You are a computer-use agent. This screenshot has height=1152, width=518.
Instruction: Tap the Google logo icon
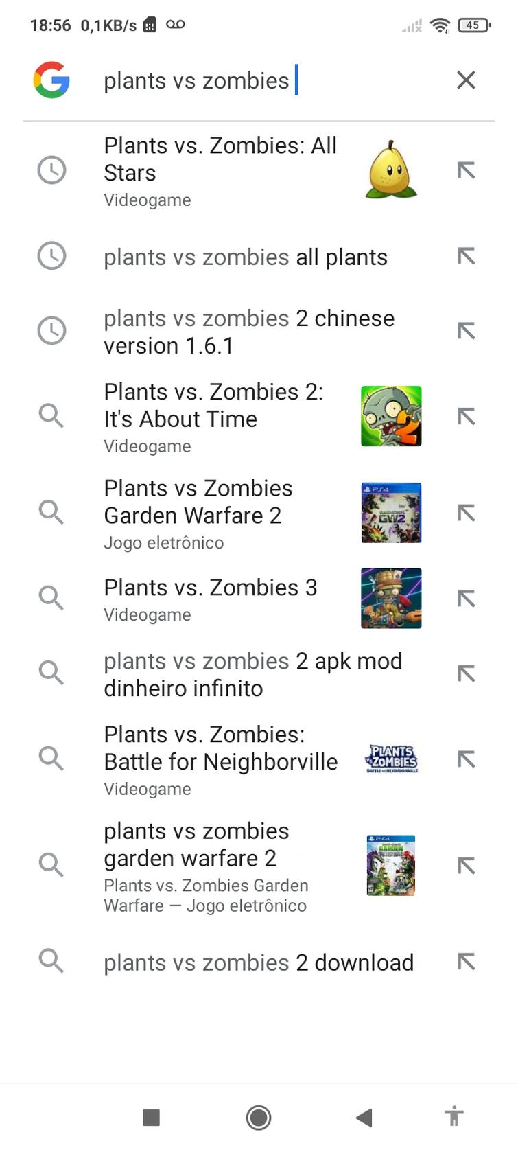point(51,80)
